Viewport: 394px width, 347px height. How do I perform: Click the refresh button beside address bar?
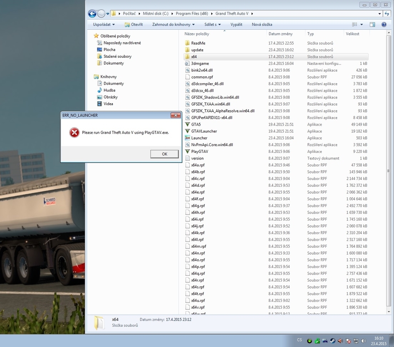(x=387, y=14)
